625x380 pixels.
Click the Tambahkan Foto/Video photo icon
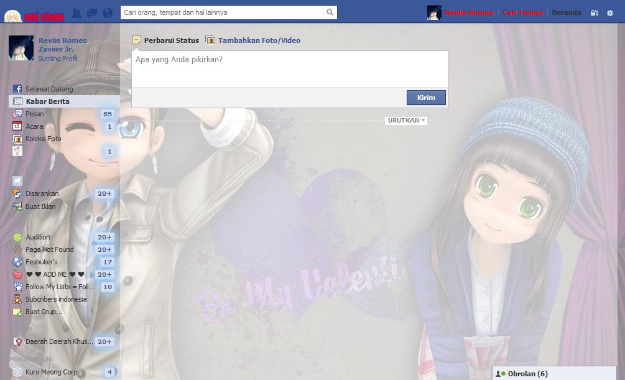click(x=210, y=40)
